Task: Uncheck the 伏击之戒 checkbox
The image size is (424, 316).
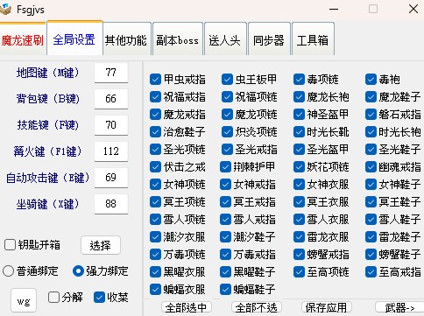Action: click(x=155, y=167)
